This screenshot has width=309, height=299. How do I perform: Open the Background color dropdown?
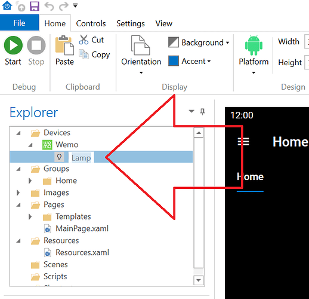pyautogui.click(x=199, y=42)
